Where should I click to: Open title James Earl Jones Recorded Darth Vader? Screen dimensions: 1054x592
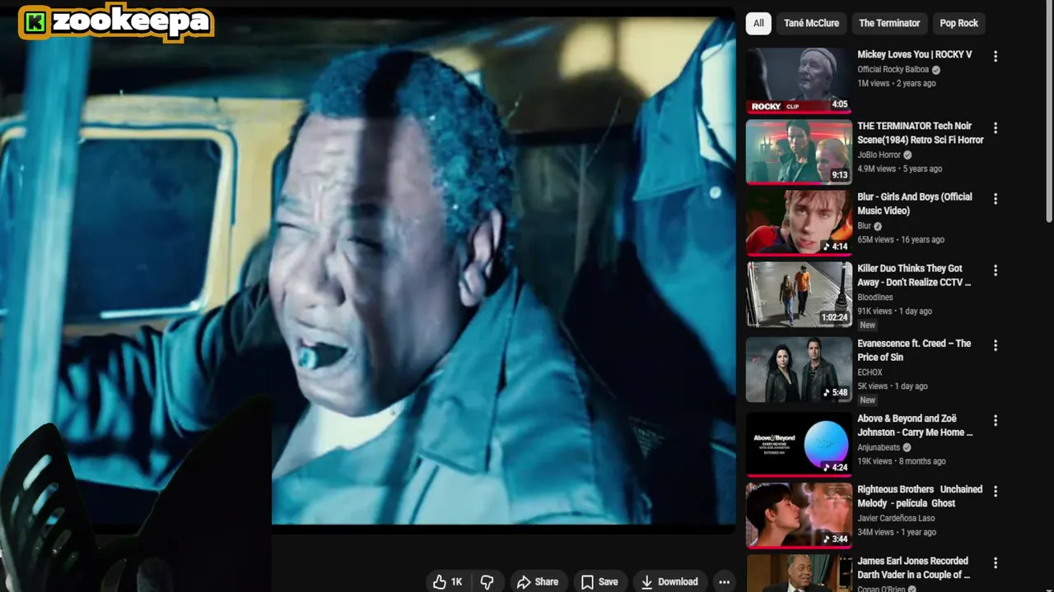[x=914, y=567]
